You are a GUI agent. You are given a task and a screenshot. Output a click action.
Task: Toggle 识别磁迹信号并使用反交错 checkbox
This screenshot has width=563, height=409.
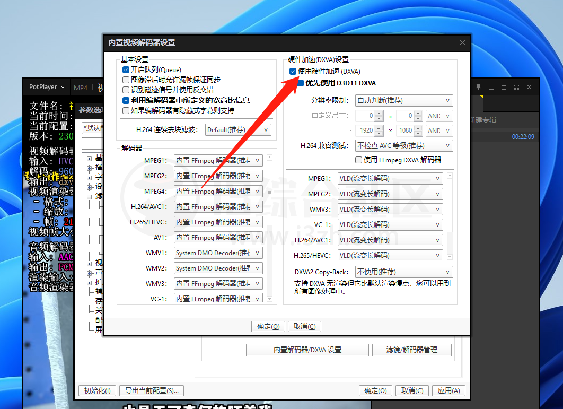click(126, 90)
